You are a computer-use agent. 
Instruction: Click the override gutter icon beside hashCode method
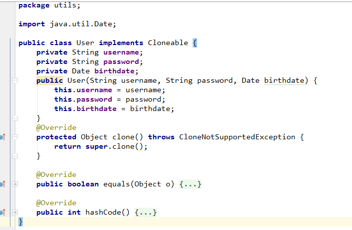tap(2, 212)
